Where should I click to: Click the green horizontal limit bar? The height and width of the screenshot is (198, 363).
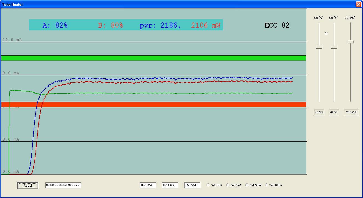154,58
